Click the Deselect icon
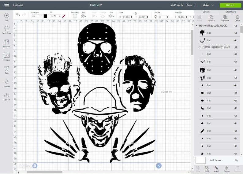The width and height of the screenshot is (243, 174). coord(75,16)
